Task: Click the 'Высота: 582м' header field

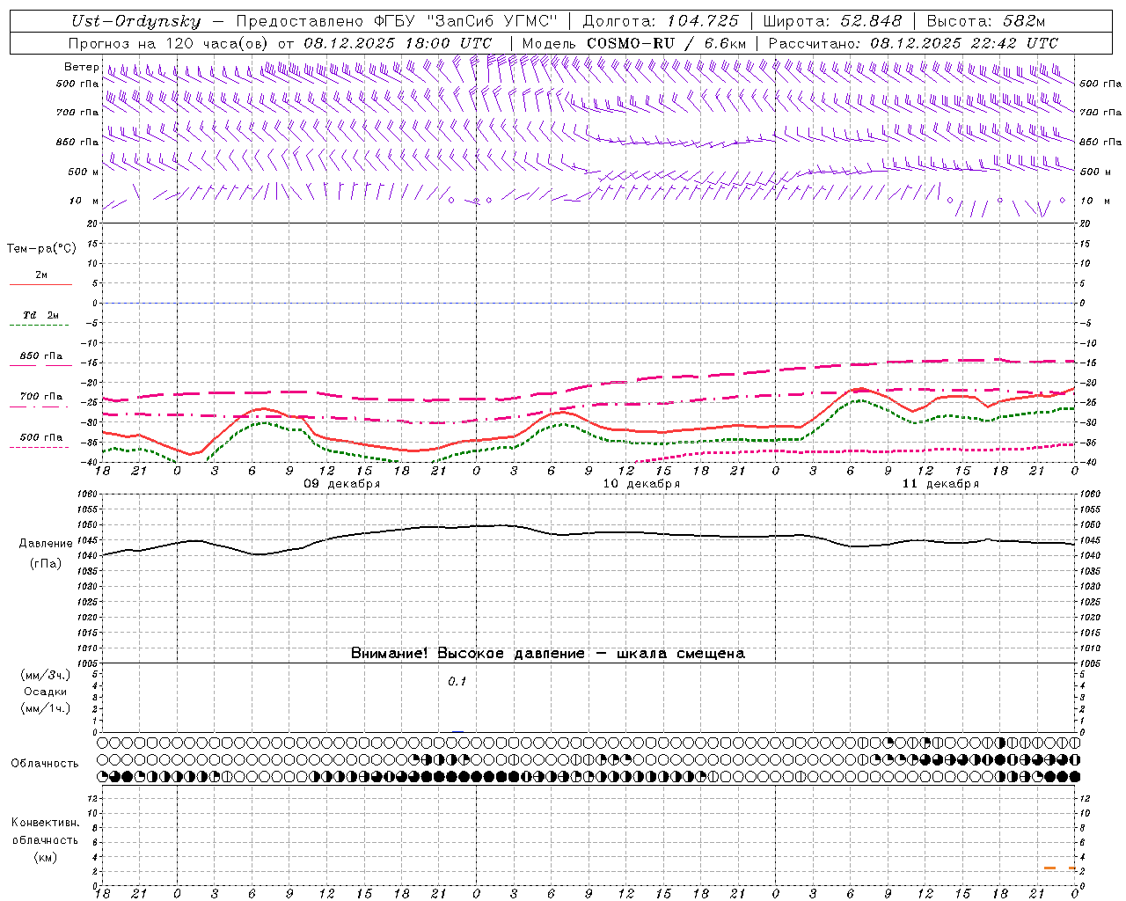Action: (986, 22)
